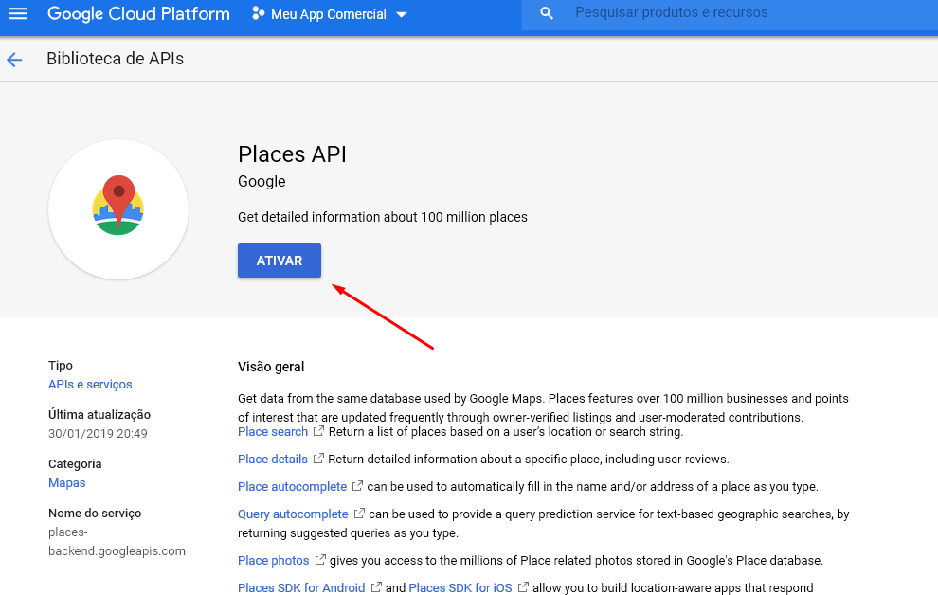Click external-link icon after Places SDK for Android

[x=376, y=586]
